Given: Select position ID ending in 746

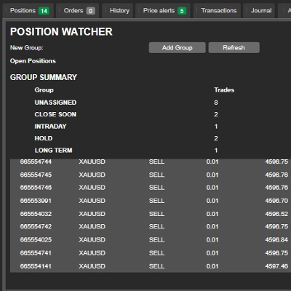Looking at the screenshot, I should (x=36, y=188).
